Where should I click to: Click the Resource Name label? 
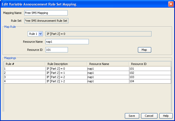click(33, 42)
